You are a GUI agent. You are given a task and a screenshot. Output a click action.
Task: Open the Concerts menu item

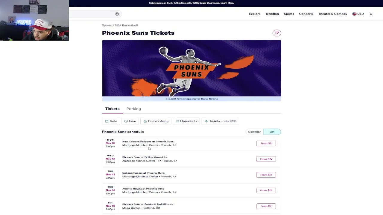pos(306,14)
